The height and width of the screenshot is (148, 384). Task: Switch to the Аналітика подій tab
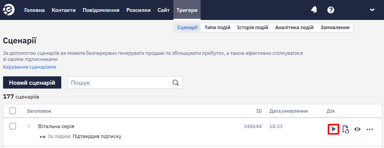click(x=294, y=28)
